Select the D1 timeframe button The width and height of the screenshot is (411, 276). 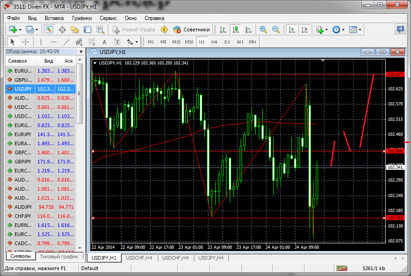click(227, 42)
